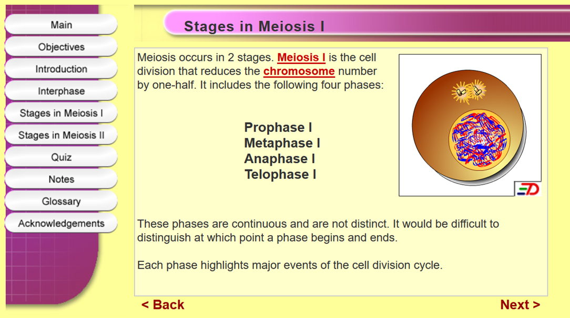Screen dimensions: 570x318
Task: Click the 3D logo icon on image
Action: coord(528,189)
